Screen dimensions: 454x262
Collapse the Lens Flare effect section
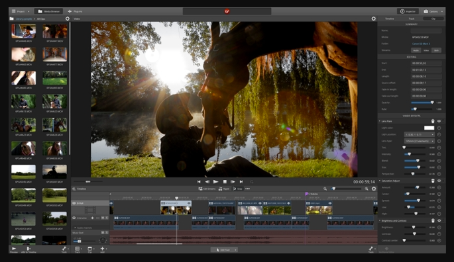pos(380,121)
